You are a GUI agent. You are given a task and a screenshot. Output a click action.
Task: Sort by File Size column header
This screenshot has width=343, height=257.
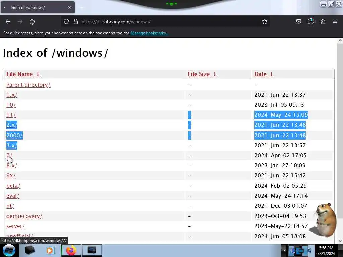click(199, 74)
